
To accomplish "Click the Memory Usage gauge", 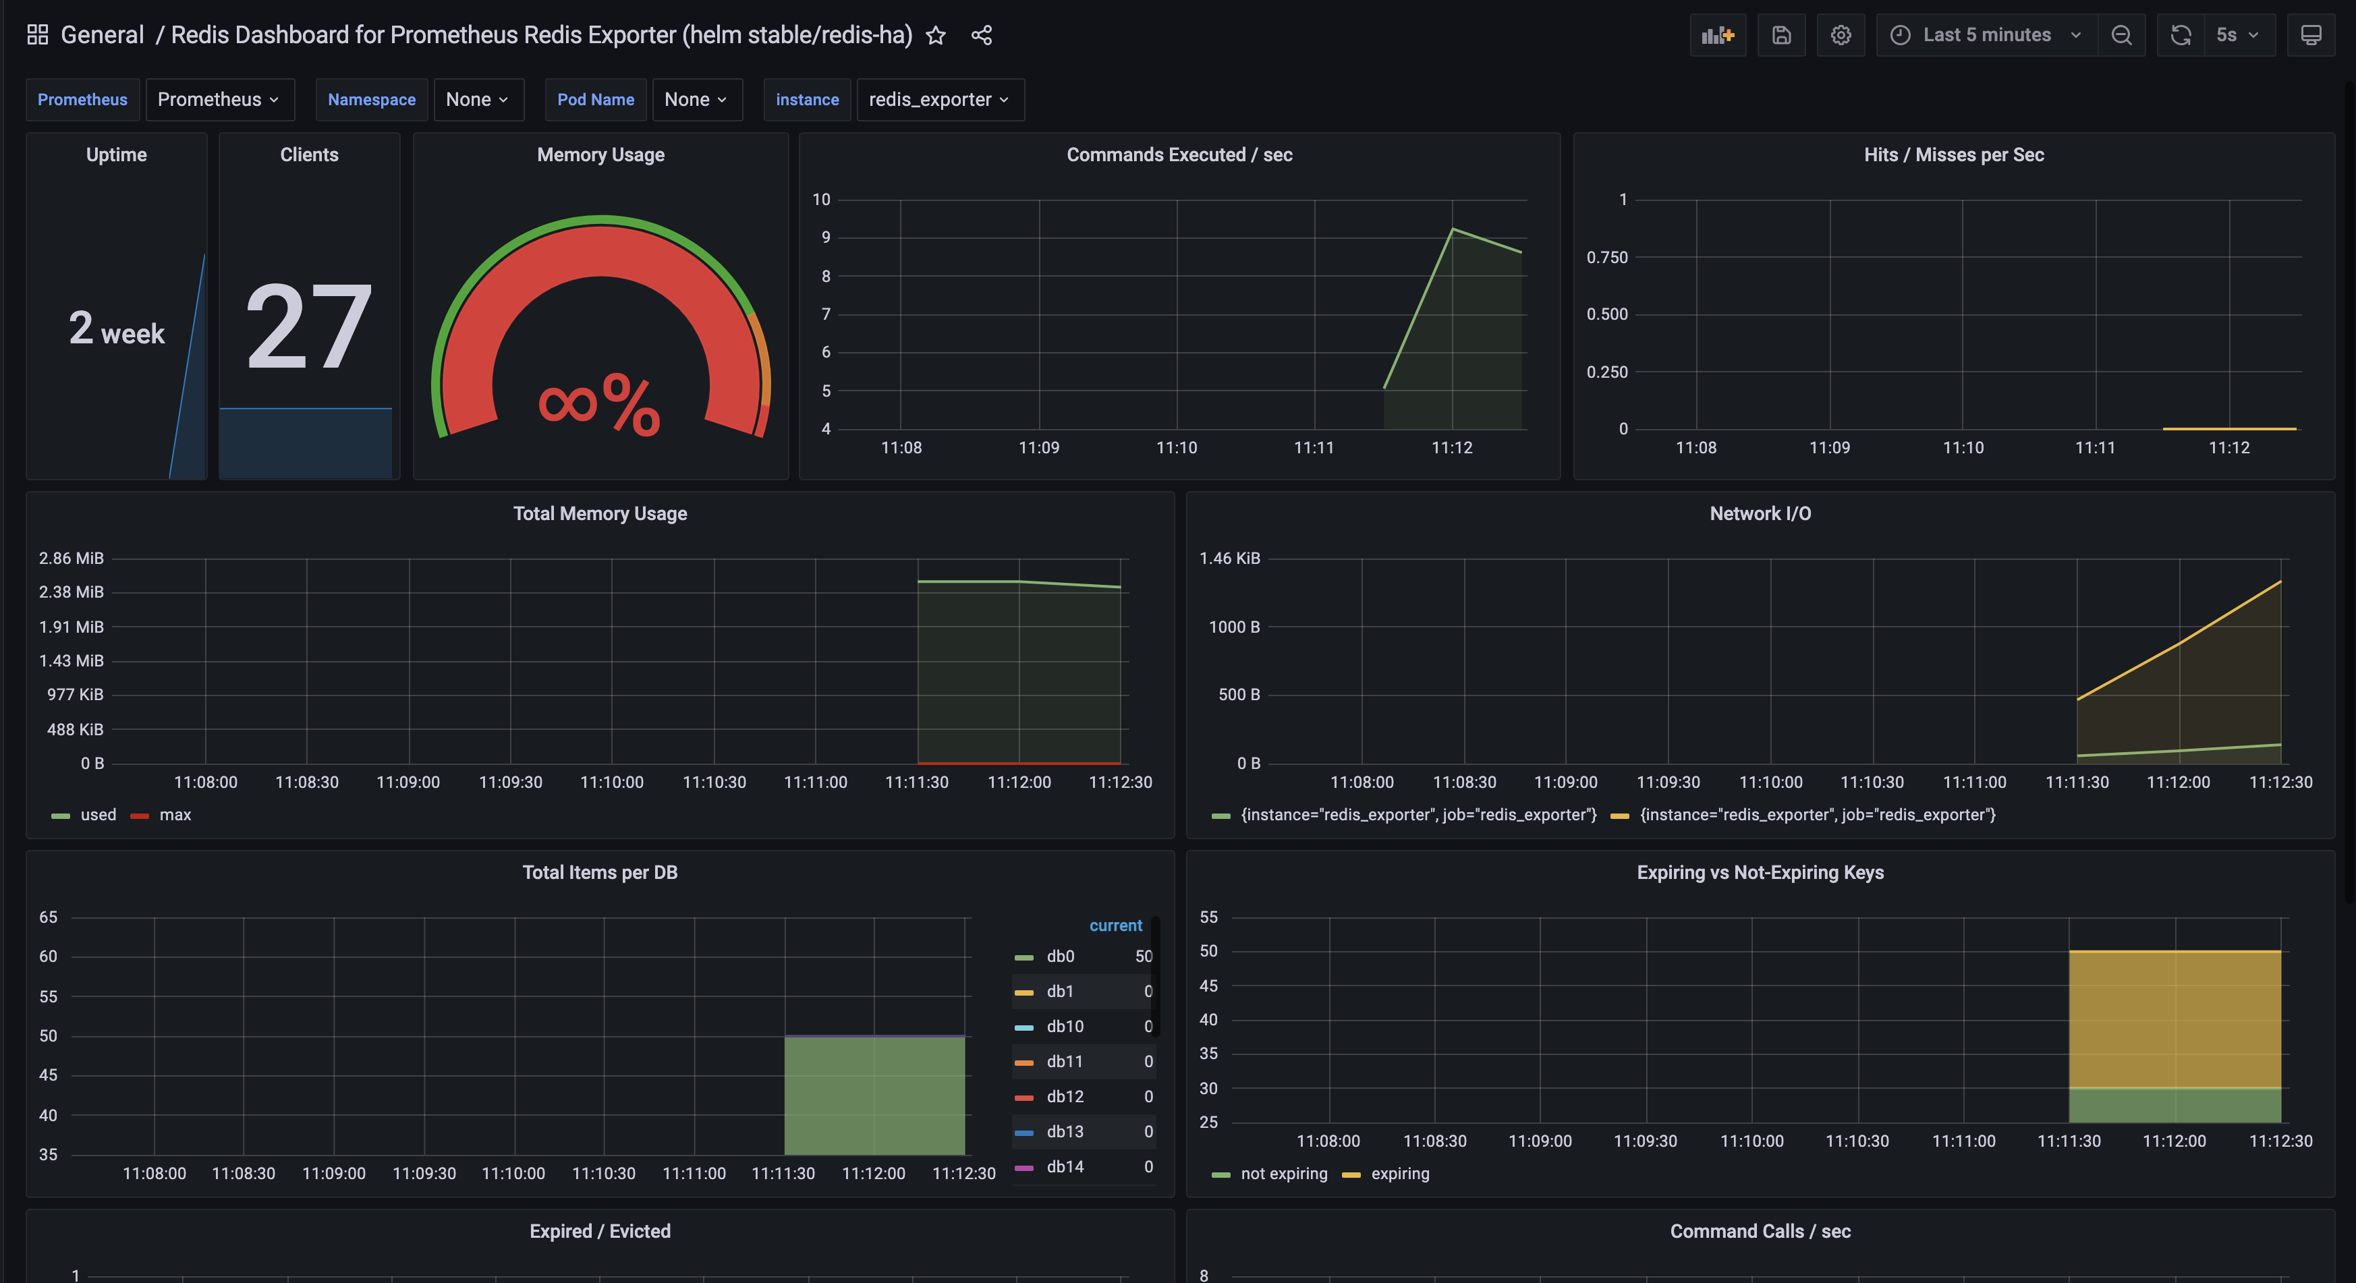I will [x=600, y=366].
